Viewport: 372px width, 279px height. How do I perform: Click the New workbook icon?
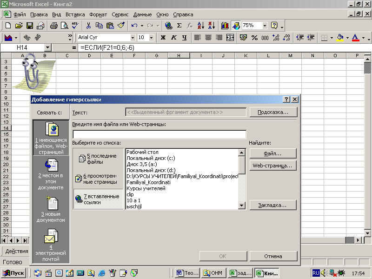[8, 26]
